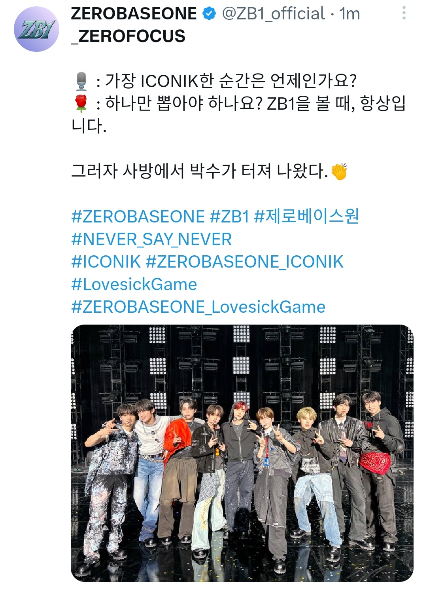The width and height of the screenshot is (427, 589).
Task: Open the #ZEROBASEONE_ICONIK hashtag
Action: point(244,262)
